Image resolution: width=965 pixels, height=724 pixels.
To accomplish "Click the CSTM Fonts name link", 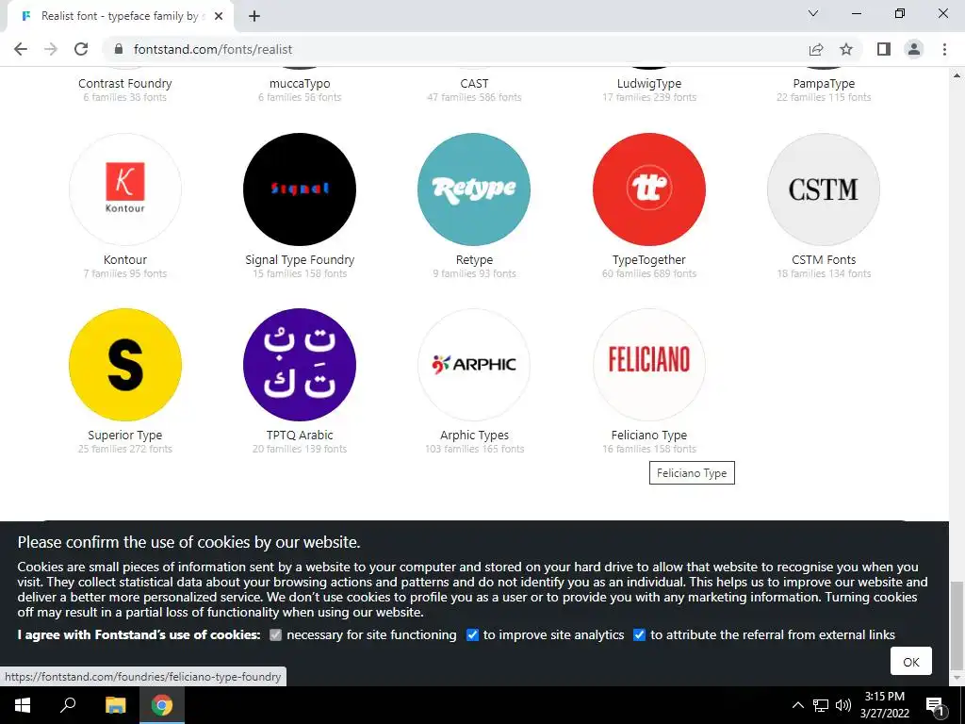I will coord(824,260).
